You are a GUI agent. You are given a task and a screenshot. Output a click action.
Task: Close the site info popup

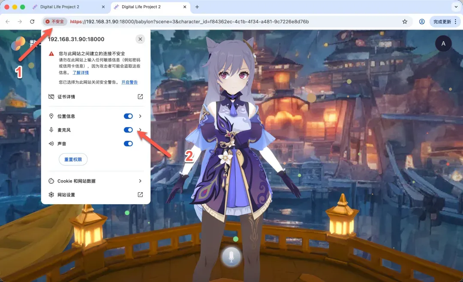pyautogui.click(x=140, y=39)
